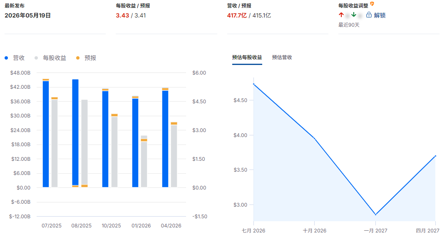Click the blue revenue bar for 10/2025
442x237 pixels.
(x=105, y=139)
